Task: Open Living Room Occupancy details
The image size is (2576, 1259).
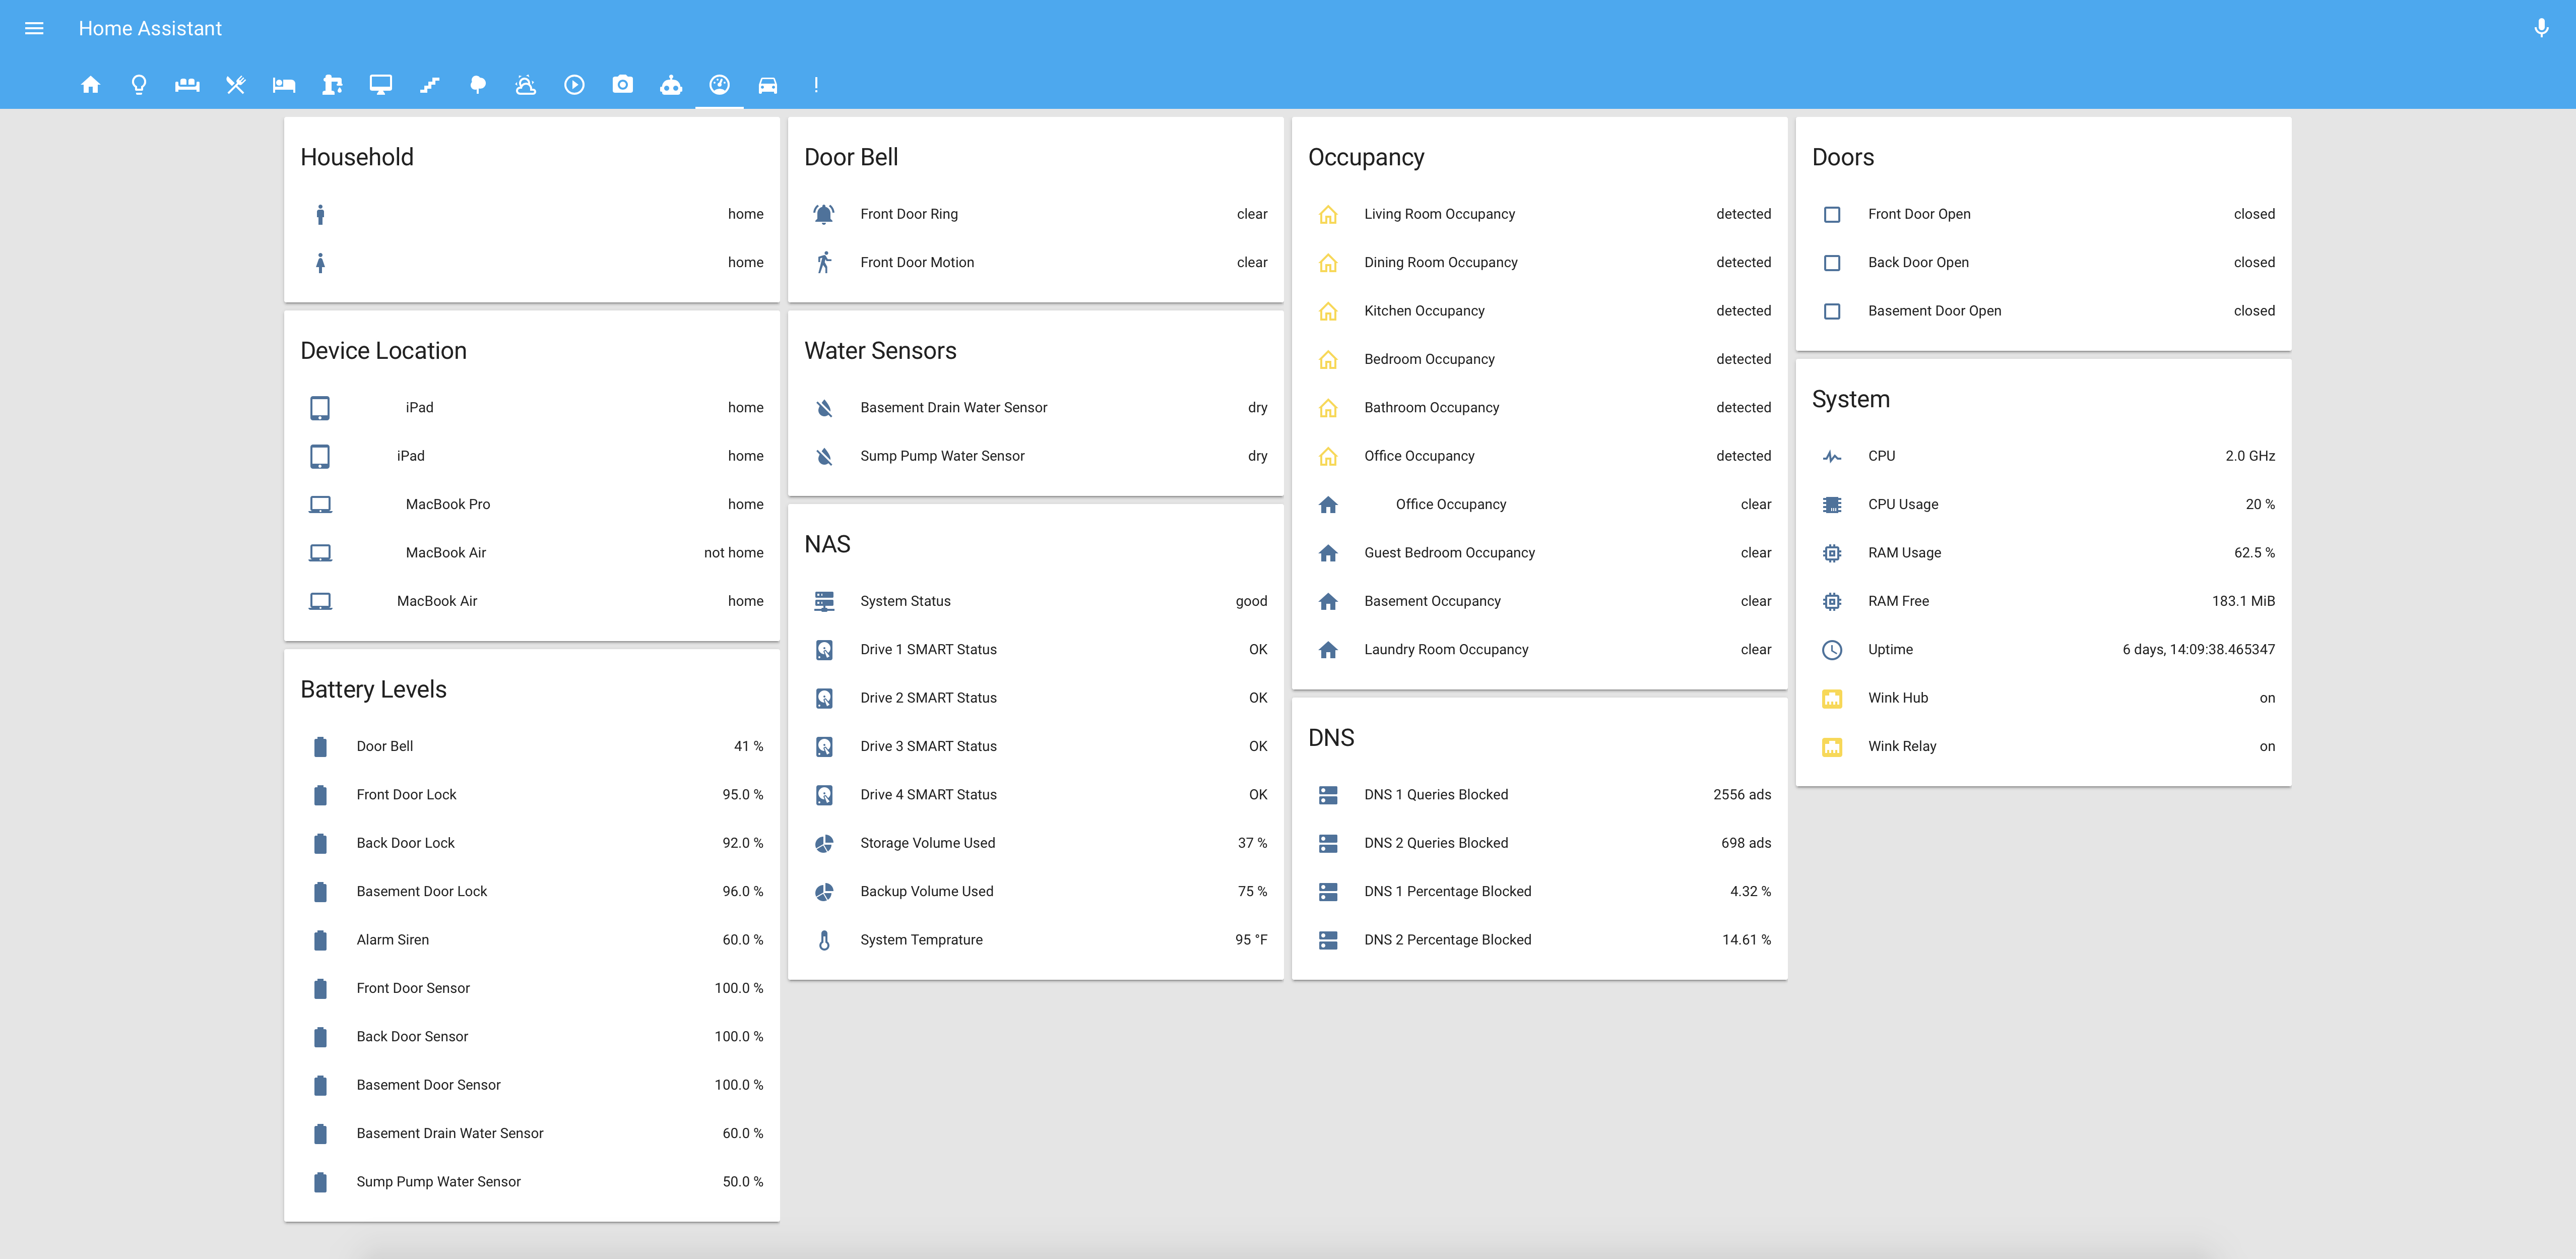Action: click(x=1438, y=214)
